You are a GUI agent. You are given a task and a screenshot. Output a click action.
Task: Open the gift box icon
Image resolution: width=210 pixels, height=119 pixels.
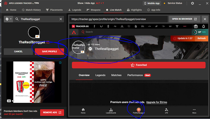[x=196, y=26]
